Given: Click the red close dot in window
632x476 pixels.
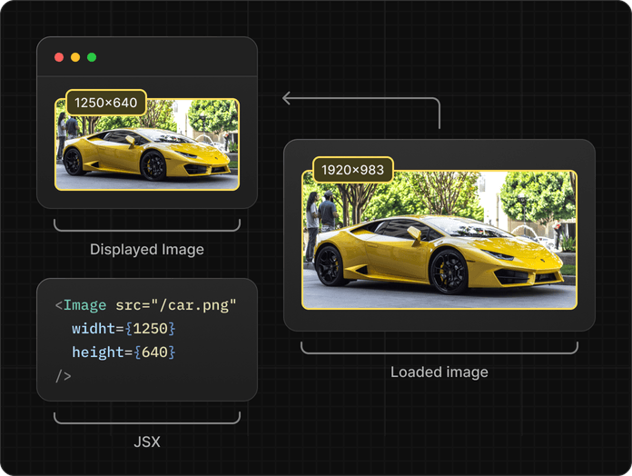Looking at the screenshot, I should click(x=59, y=57).
